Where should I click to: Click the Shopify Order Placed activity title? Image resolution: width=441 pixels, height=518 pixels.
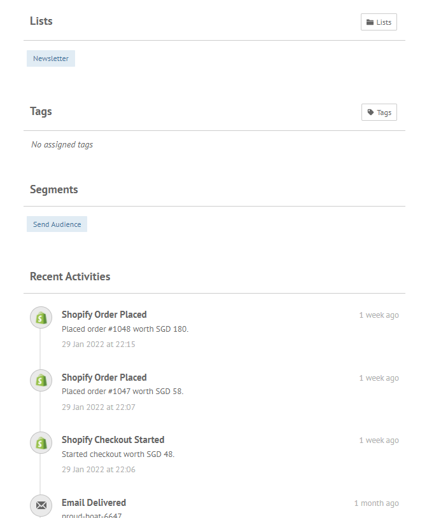click(104, 314)
